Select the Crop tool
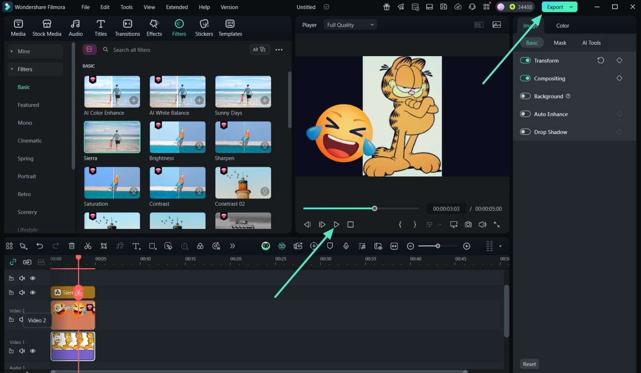 click(104, 246)
